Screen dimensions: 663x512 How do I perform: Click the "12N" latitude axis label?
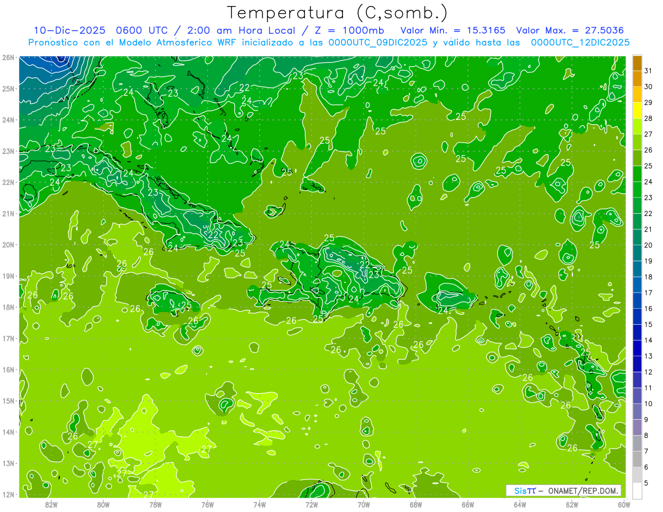(x=8, y=494)
